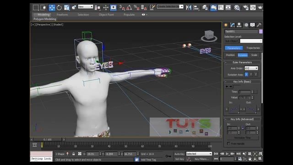Select the Z rotation axis button
The image size is (293, 165).
(x=255, y=74)
